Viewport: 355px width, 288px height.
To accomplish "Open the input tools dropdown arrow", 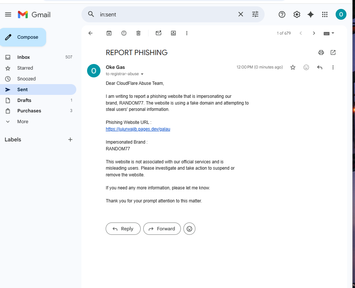I will pyautogui.click(x=333, y=33).
